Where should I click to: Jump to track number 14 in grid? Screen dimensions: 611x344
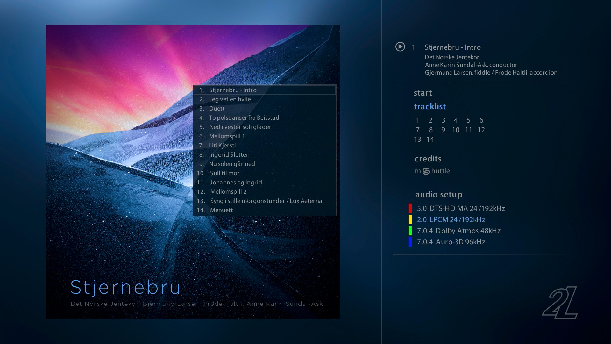pos(430,140)
